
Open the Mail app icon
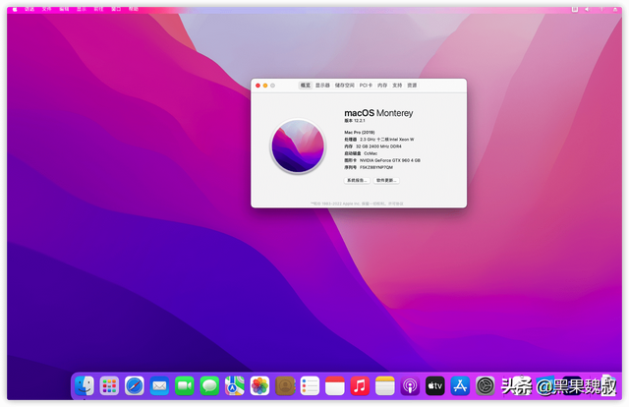pyautogui.click(x=159, y=385)
